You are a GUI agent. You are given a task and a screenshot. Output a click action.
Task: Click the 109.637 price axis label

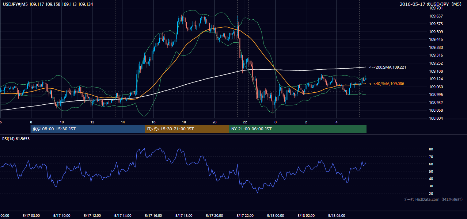tap(436, 16)
